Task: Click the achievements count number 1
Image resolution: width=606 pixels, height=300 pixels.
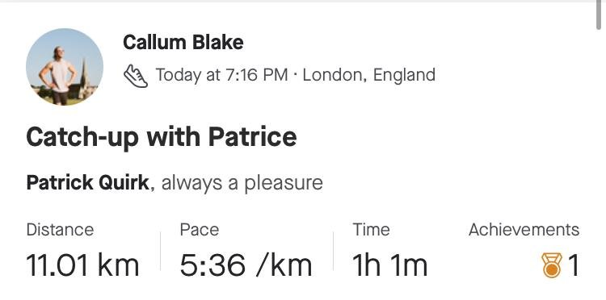Action: click(x=574, y=265)
